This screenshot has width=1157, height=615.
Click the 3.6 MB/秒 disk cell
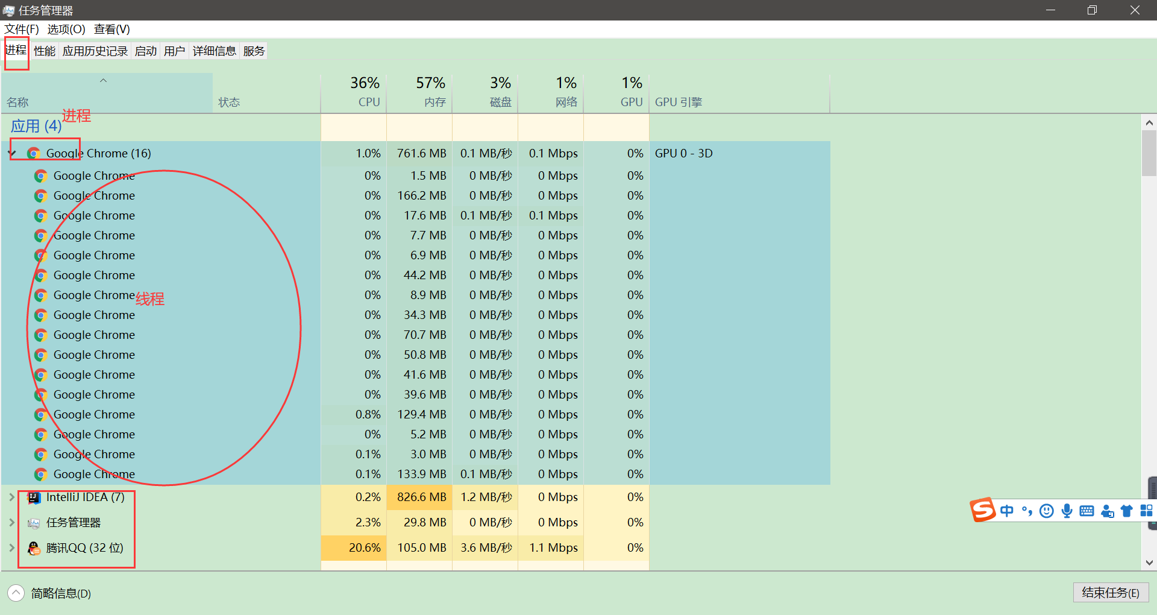point(485,548)
